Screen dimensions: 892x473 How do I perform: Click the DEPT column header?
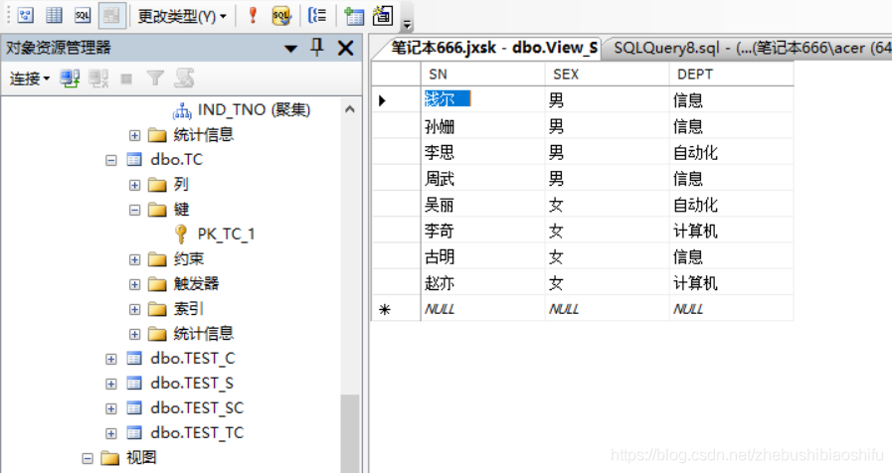(731, 74)
